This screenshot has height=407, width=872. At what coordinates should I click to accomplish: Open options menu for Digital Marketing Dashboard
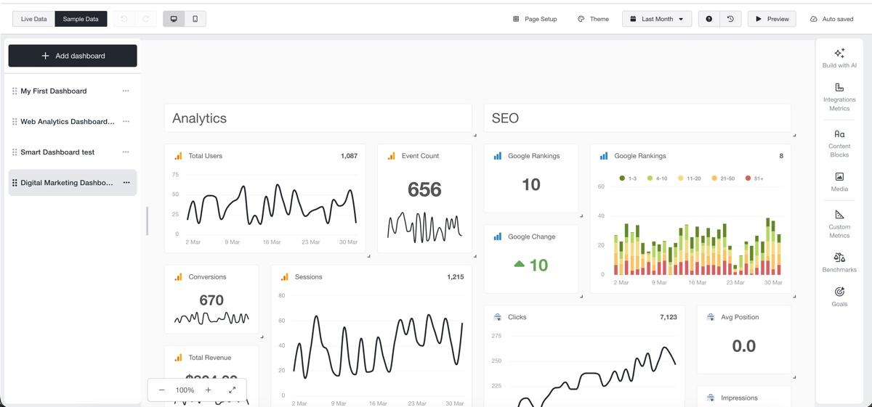(x=126, y=183)
